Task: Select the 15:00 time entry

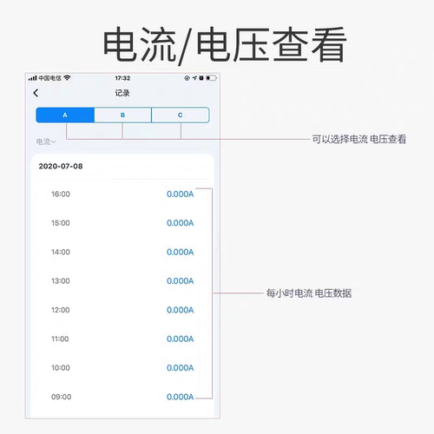Action: coord(61,223)
